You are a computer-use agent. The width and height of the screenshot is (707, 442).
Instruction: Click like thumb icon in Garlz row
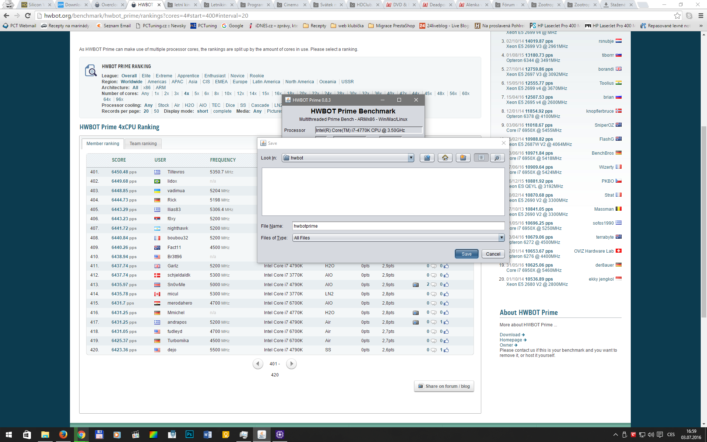coord(446,266)
